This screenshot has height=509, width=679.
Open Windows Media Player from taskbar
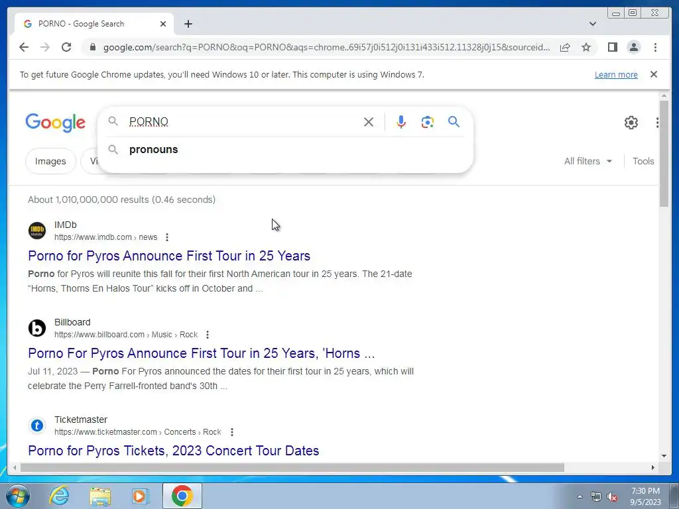click(x=139, y=496)
